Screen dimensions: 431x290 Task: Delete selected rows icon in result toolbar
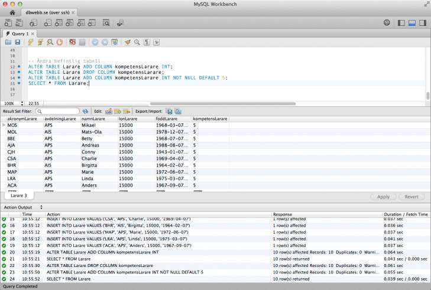127,111
